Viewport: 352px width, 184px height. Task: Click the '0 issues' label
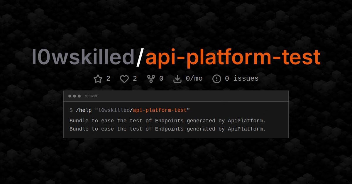pyautogui.click(x=242, y=79)
